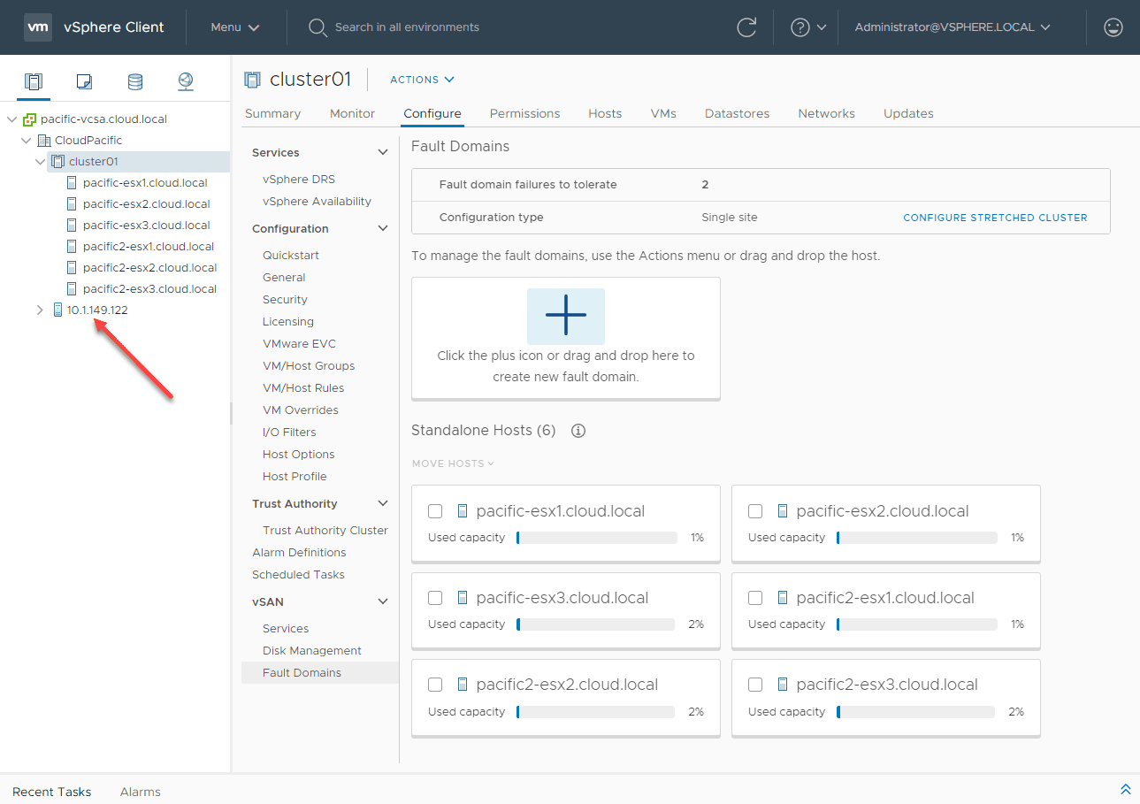Open the Storage inventory view icon
Viewport: 1140px width, 804px height.
click(x=134, y=82)
